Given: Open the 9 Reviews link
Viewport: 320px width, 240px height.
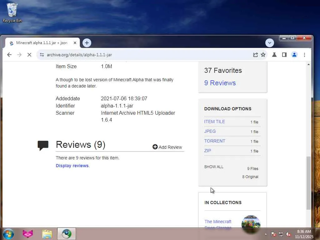Looking at the screenshot, I should tap(220, 83).
